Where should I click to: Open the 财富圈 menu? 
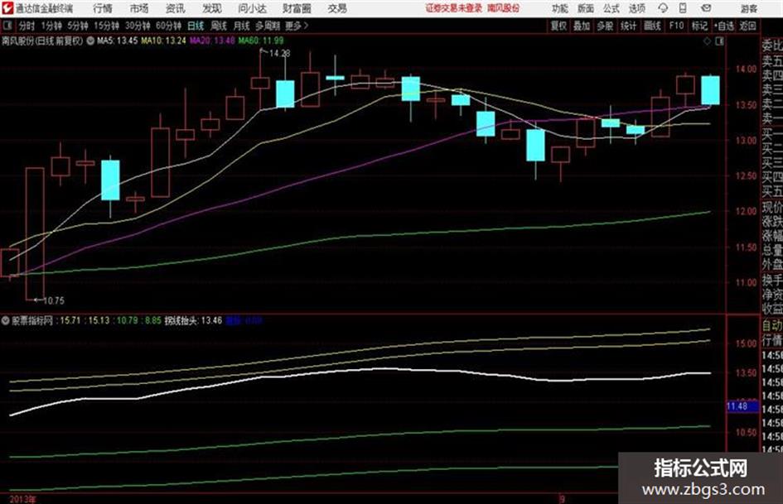[x=297, y=8]
